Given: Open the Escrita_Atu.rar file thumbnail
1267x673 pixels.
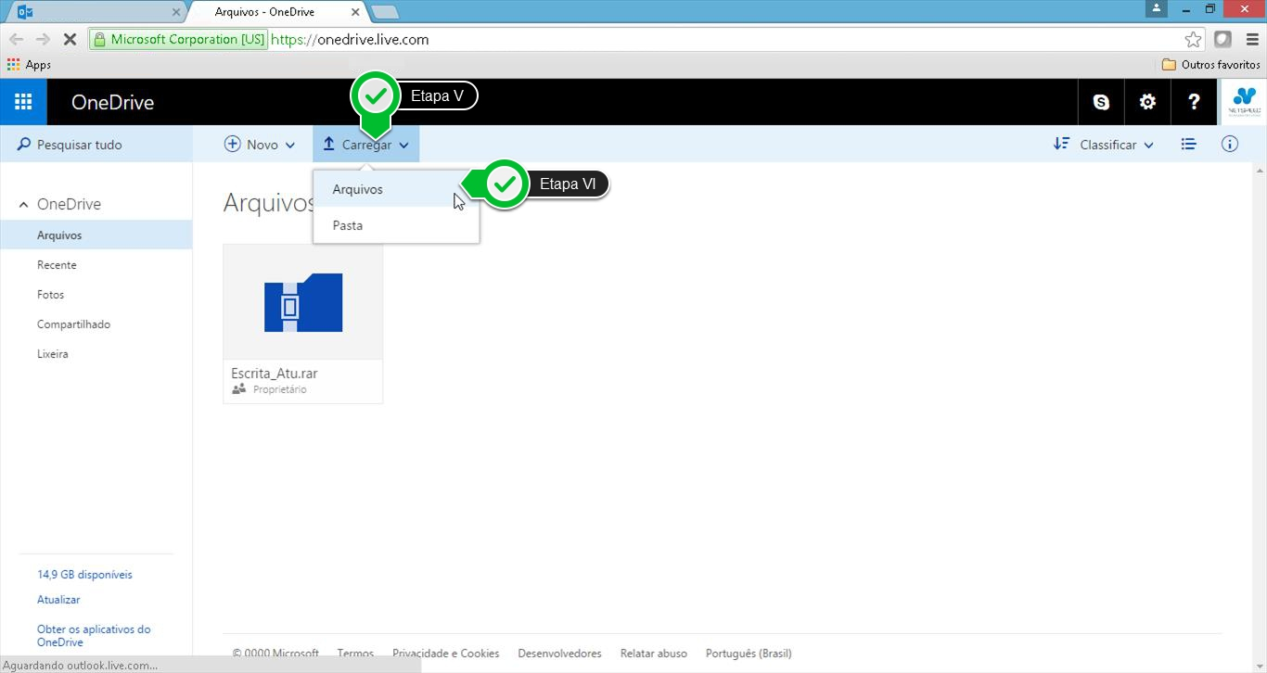Looking at the screenshot, I should coord(303,303).
